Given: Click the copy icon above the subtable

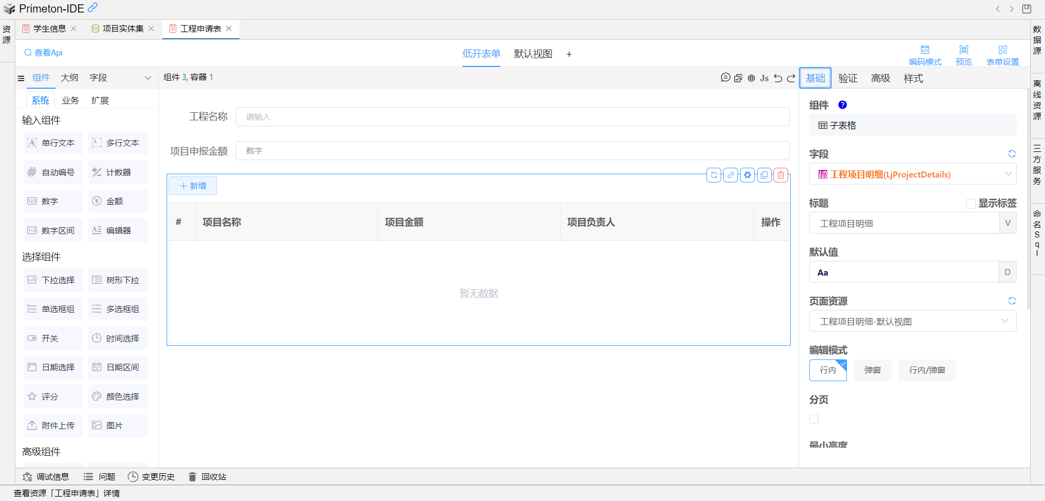Looking at the screenshot, I should [x=764, y=175].
